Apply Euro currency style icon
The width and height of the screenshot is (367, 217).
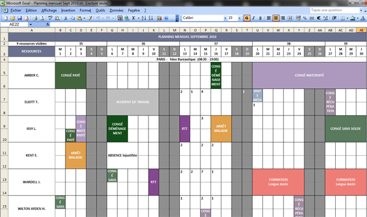pos(318,18)
